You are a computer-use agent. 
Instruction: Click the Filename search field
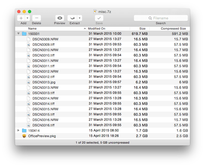(x=161, y=18)
